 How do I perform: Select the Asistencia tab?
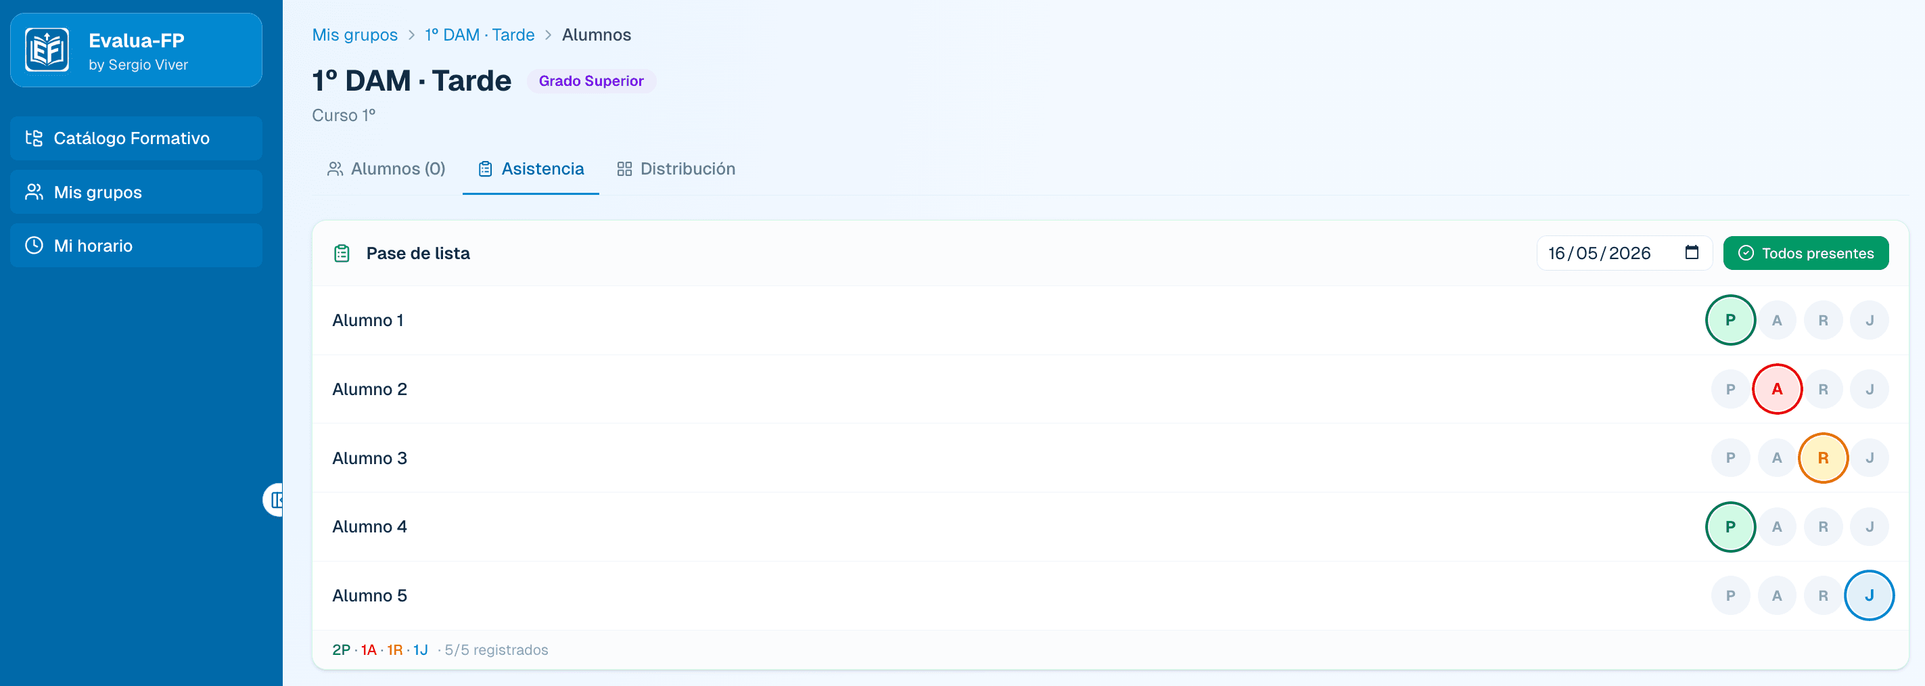530,169
